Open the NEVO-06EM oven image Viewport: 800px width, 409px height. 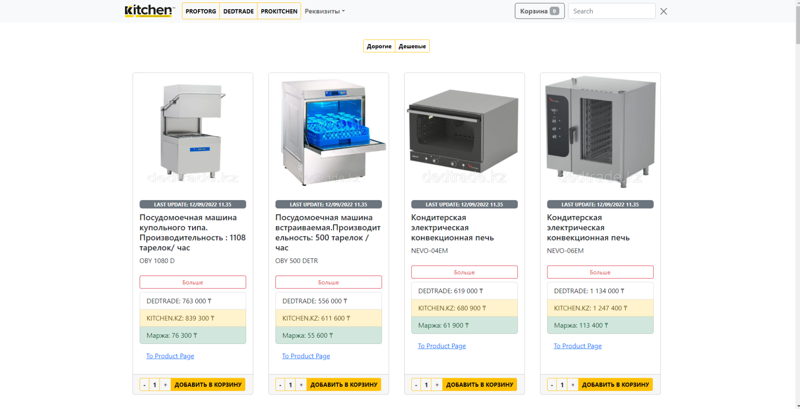600,133
